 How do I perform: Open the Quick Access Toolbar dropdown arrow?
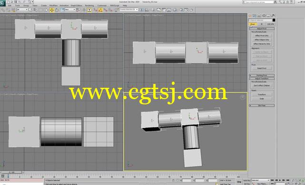coord(32,2)
